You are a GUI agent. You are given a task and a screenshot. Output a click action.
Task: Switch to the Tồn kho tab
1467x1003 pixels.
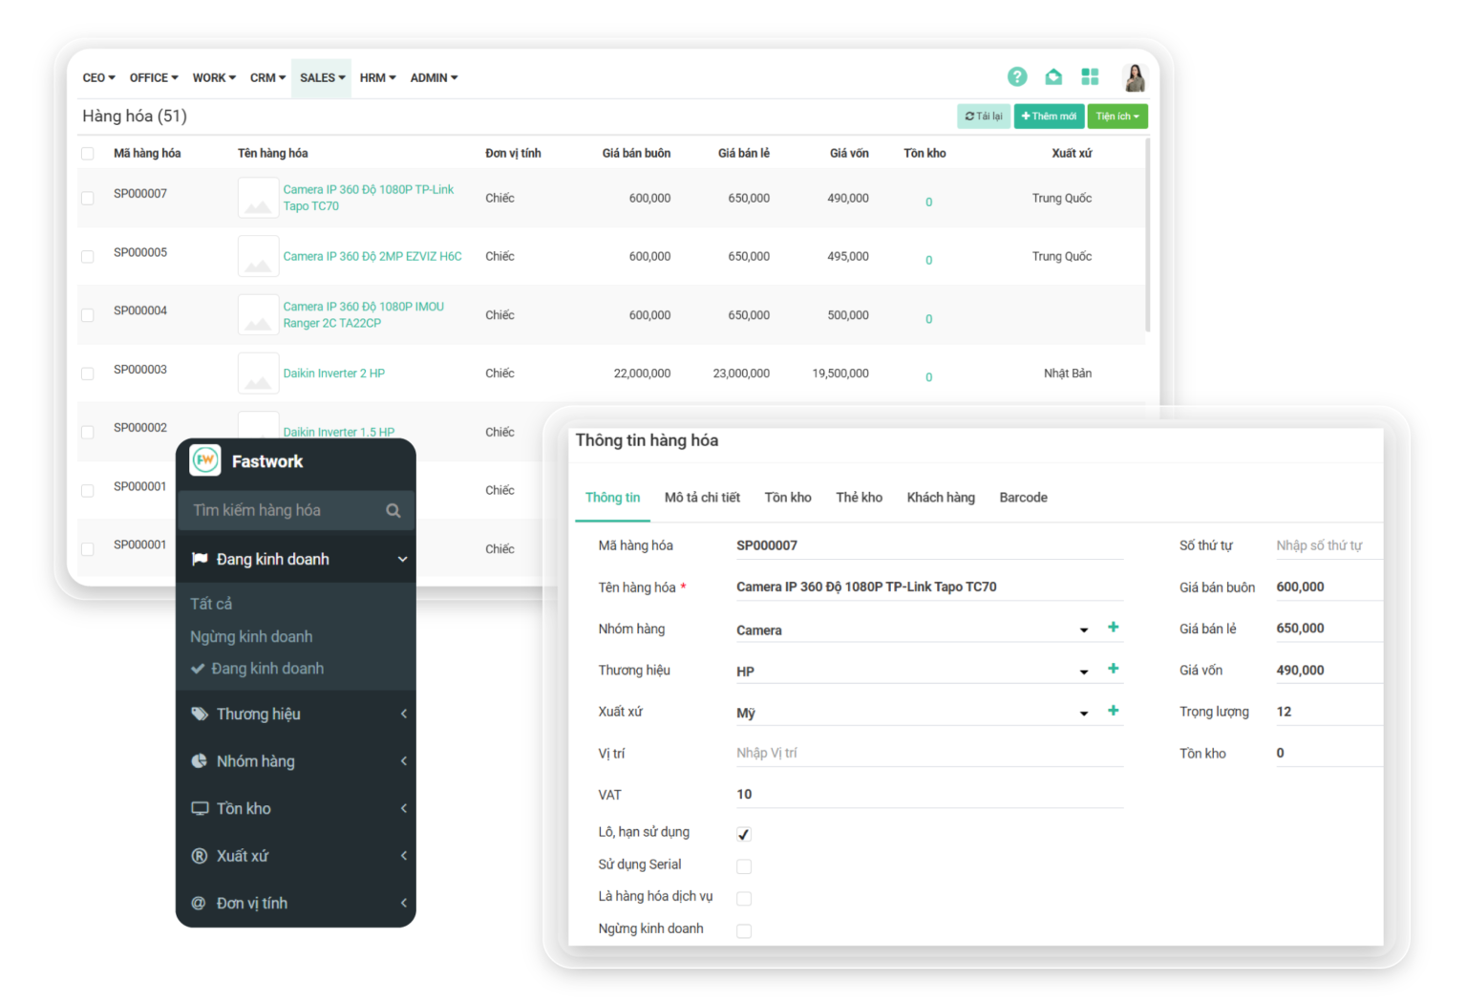coord(788,498)
